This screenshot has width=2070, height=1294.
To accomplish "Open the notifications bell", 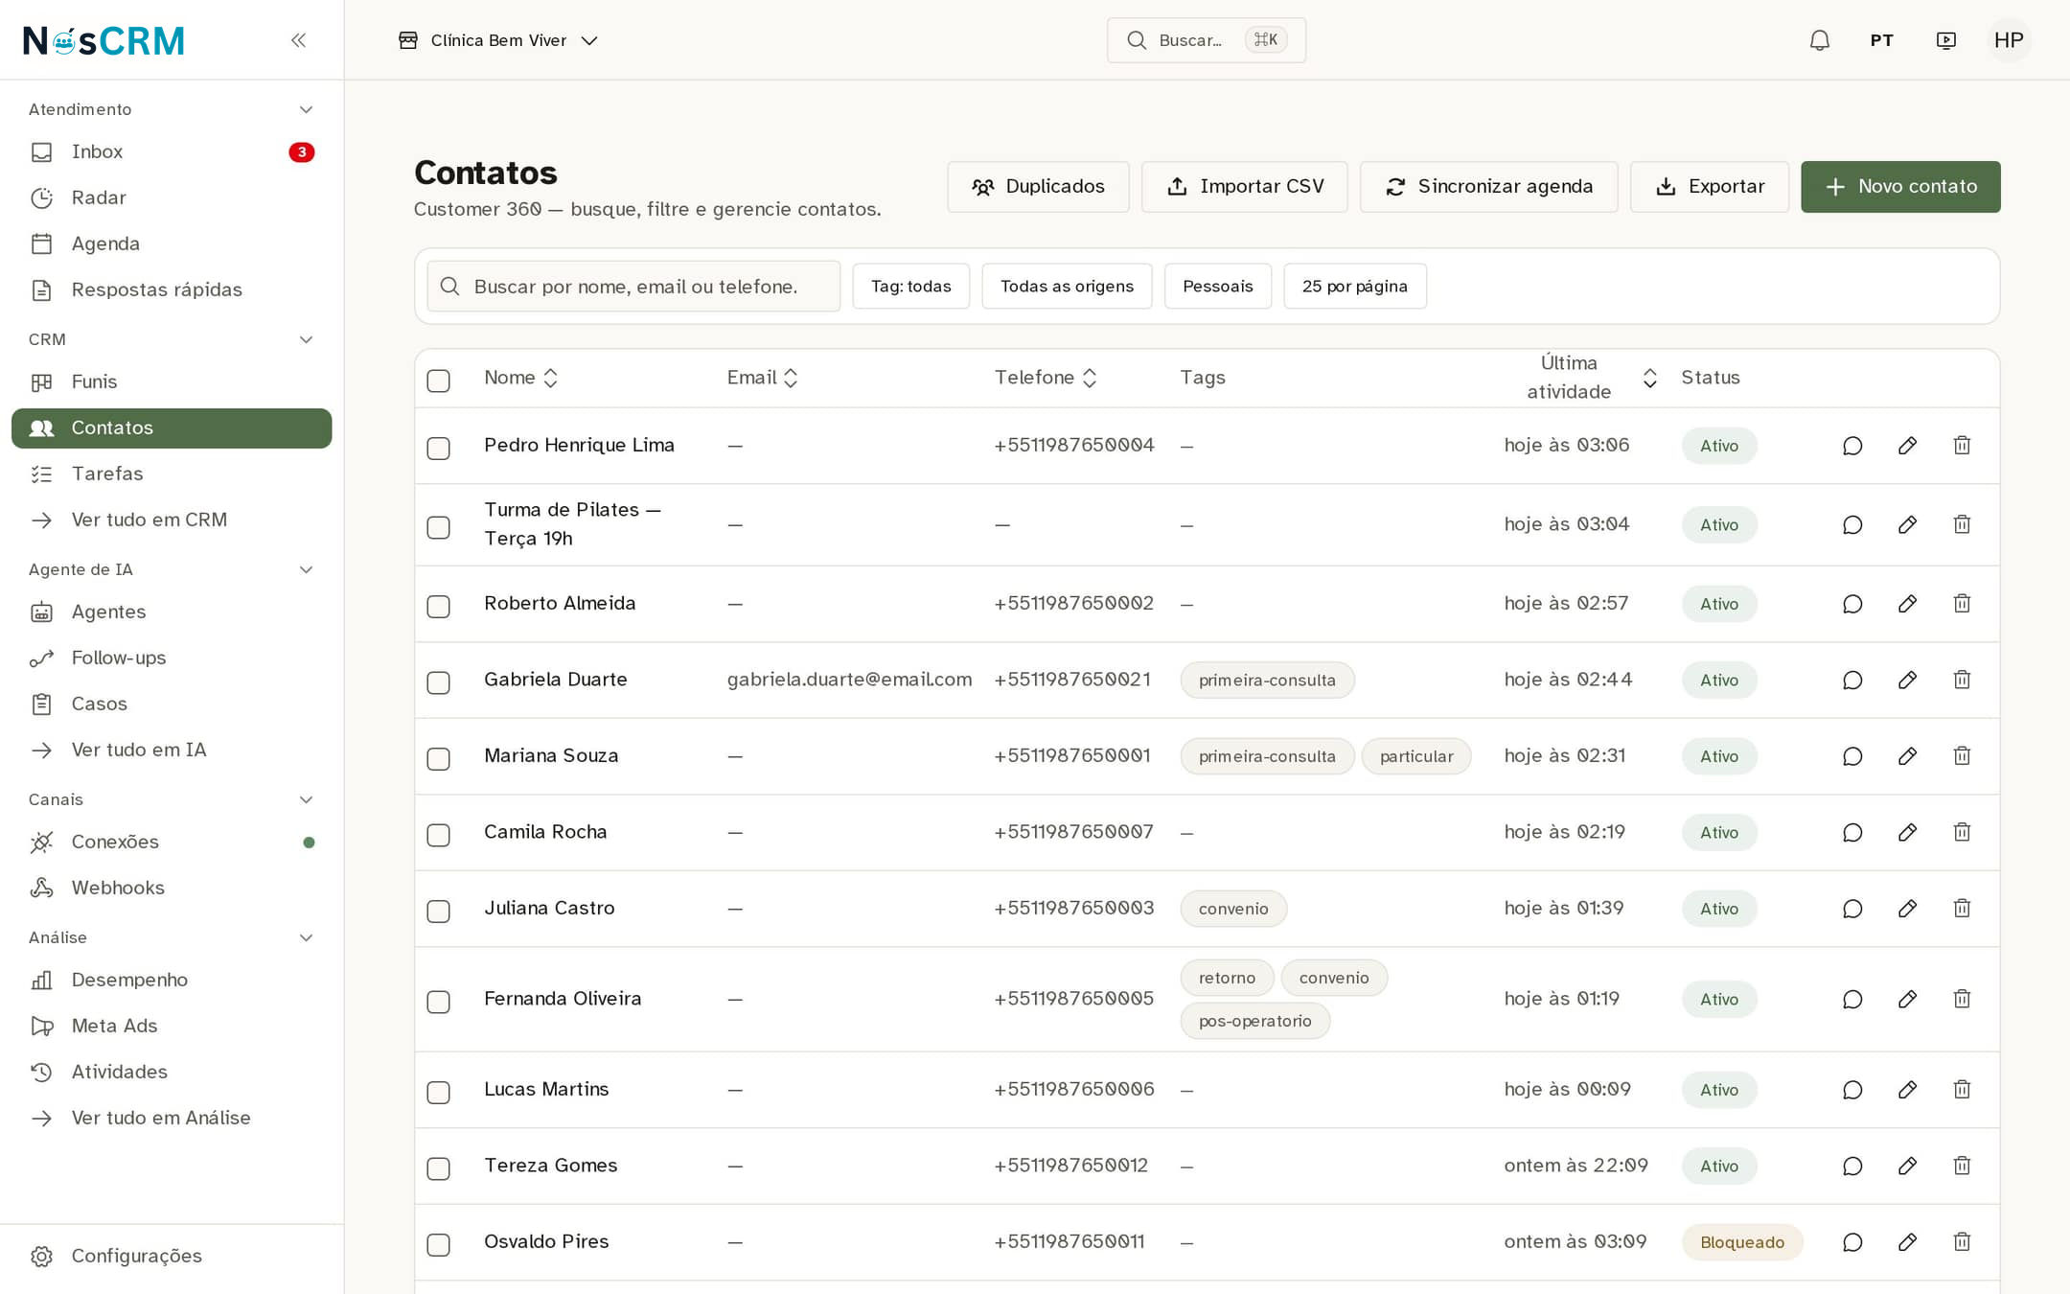I will point(1819,40).
